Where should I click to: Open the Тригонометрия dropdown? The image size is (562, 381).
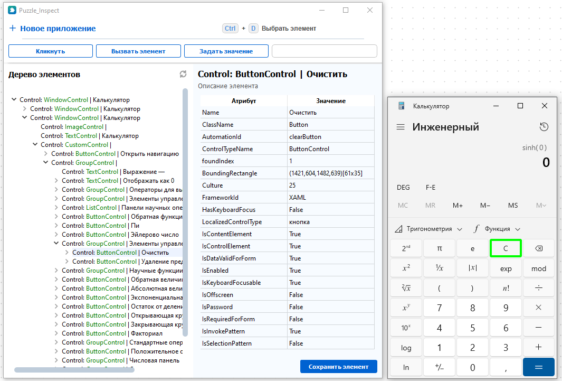(428, 229)
